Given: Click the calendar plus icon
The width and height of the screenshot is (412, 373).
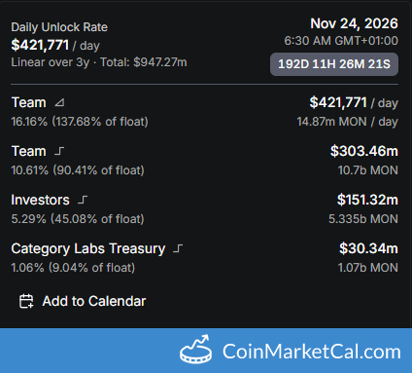Looking at the screenshot, I should point(26,301).
